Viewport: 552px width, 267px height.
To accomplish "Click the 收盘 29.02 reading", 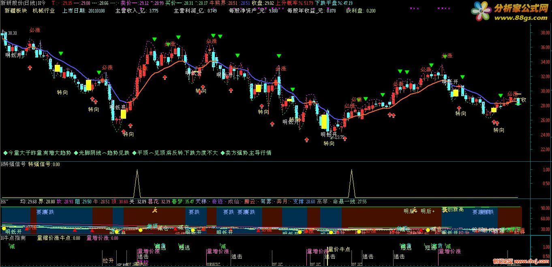I will tap(263, 3).
